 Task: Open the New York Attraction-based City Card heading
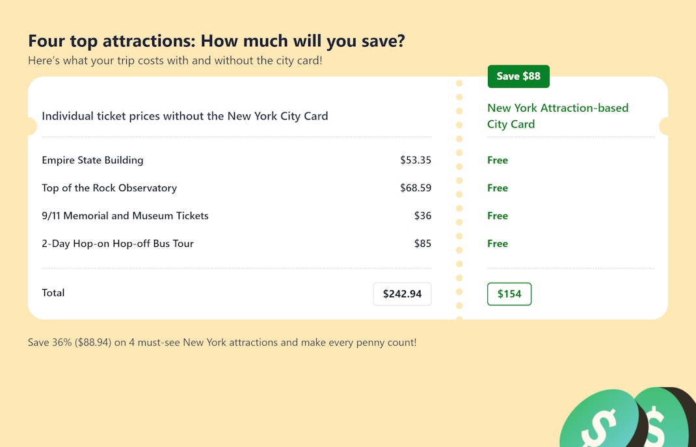tap(557, 116)
